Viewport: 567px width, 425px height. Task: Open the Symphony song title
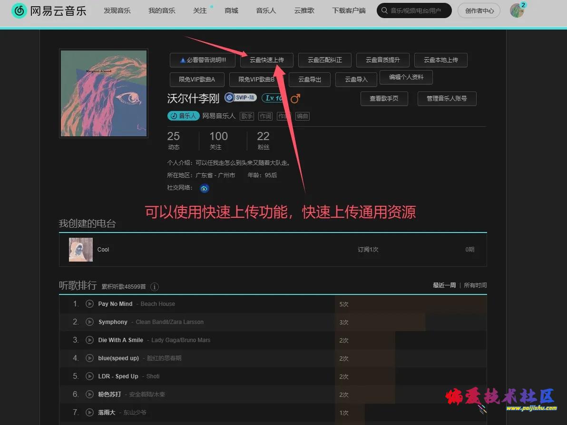pos(113,322)
